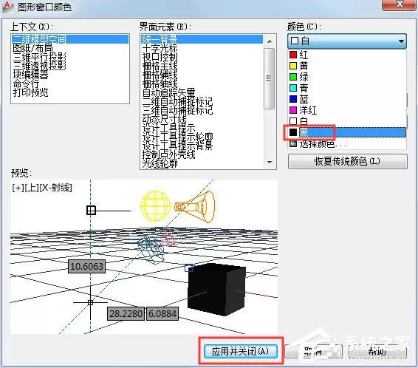Screen dimensions: 418x368
Task: Choose blue (蓝) color option
Action: (x=347, y=99)
